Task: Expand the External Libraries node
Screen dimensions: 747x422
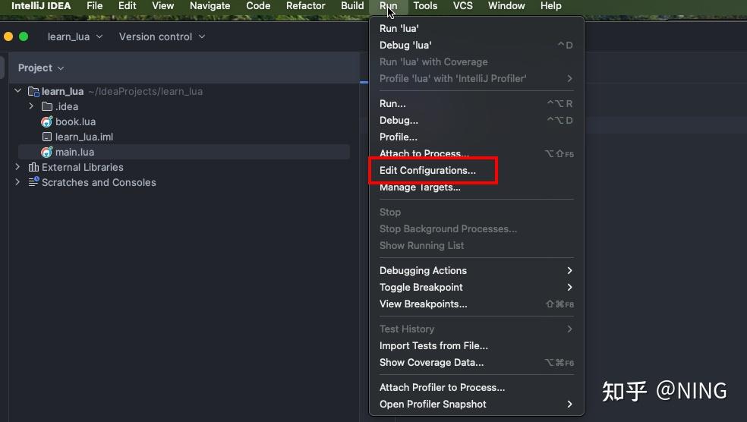Action: tap(17, 167)
